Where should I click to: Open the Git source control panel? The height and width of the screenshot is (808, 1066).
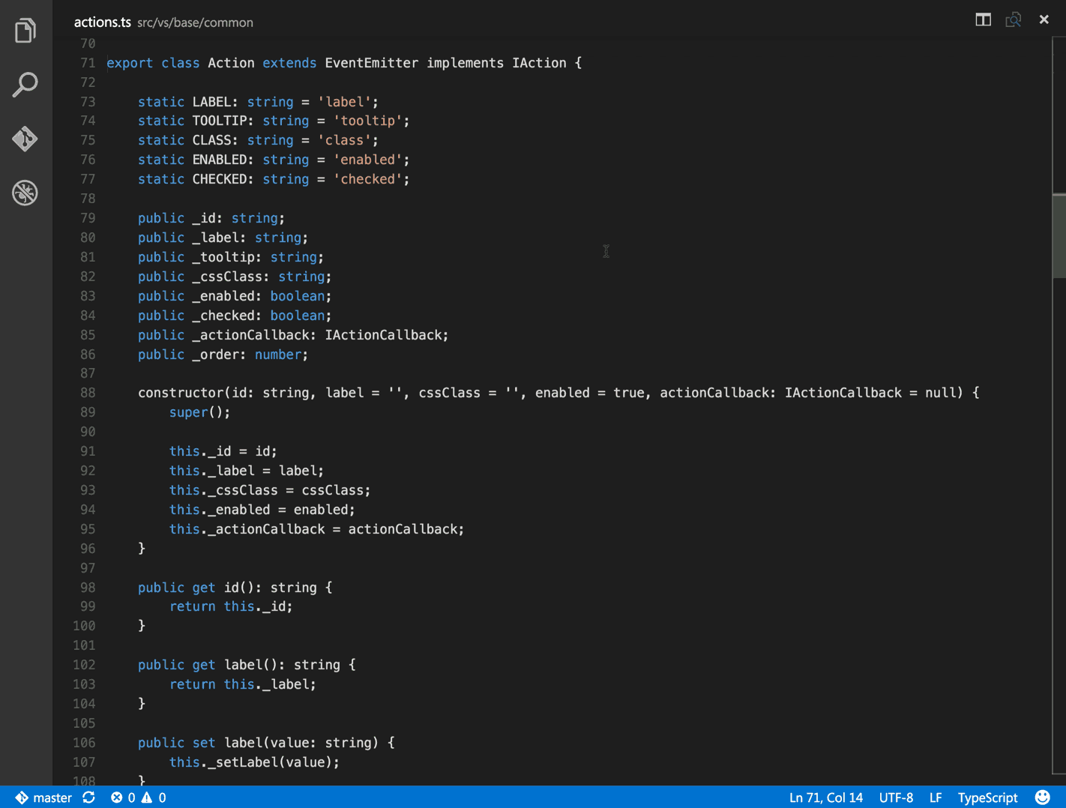click(x=25, y=138)
